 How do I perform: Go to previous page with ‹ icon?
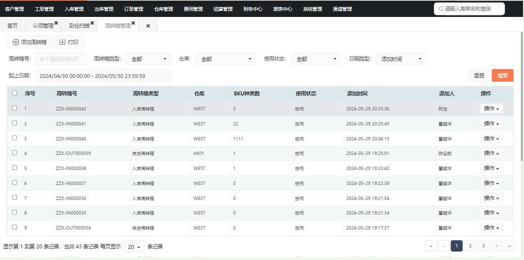444,246
